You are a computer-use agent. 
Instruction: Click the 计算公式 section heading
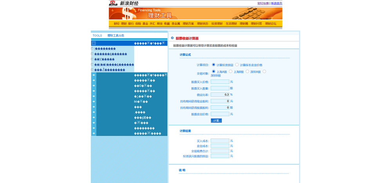(x=185, y=55)
